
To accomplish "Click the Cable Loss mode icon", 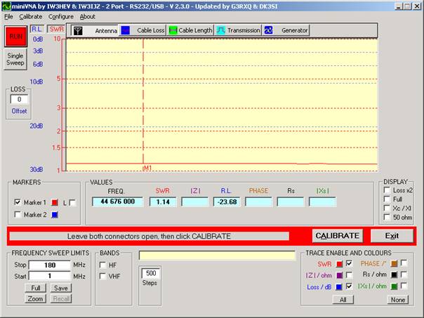I will pyautogui.click(x=125, y=31).
